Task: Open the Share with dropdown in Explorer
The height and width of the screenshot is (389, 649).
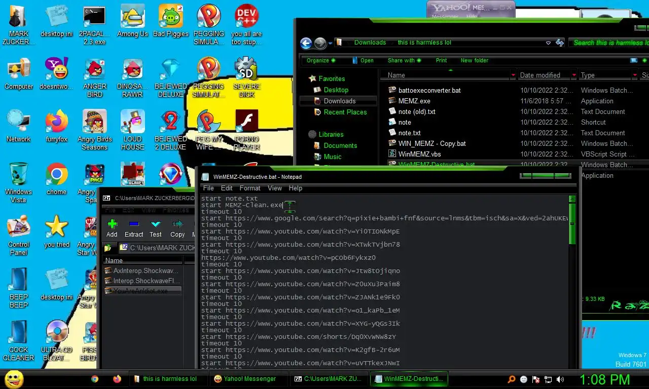Action: click(404, 60)
